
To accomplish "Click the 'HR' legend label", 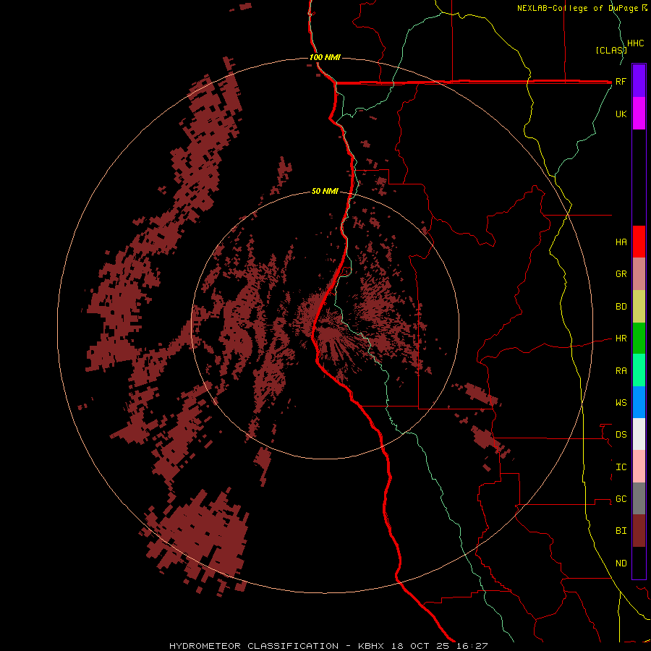I will click(621, 339).
